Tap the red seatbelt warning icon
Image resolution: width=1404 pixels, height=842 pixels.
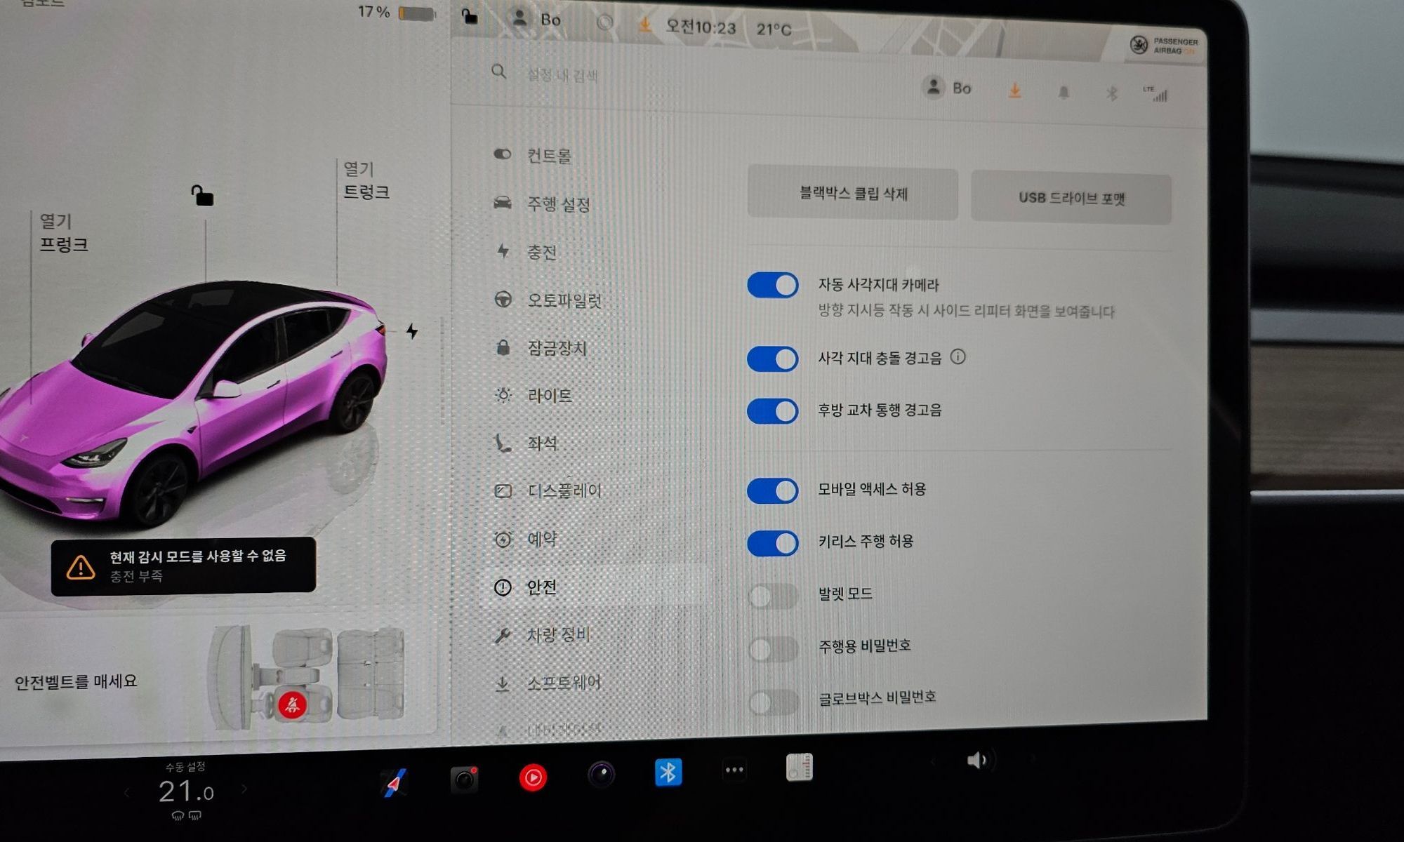[292, 704]
